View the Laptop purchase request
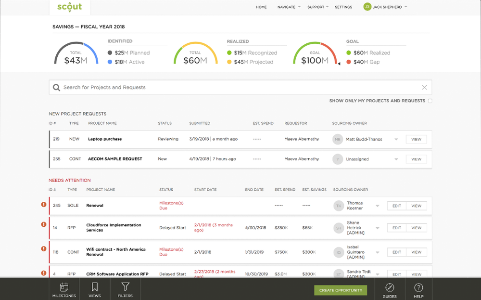481x300 pixels. click(416, 140)
